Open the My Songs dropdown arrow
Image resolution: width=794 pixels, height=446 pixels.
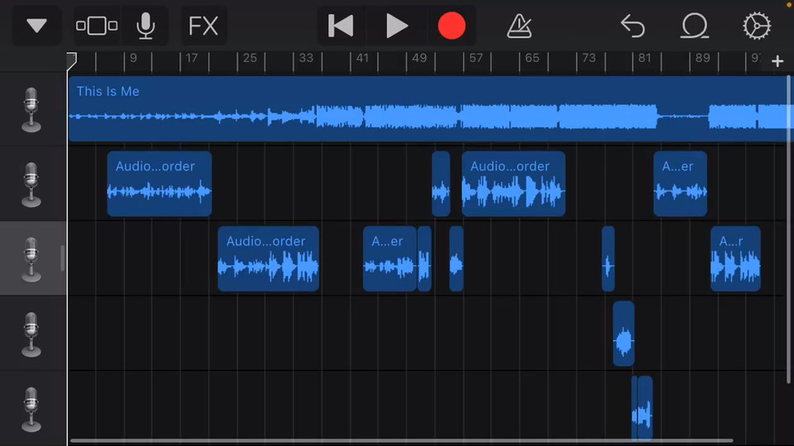click(x=36, y=26)
